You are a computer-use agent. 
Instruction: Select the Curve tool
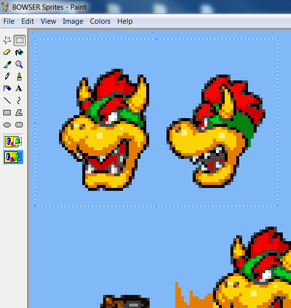coord(19,101)
